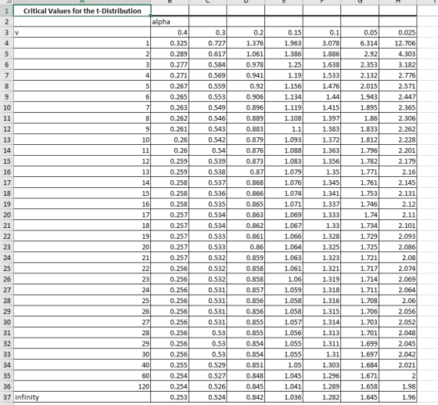Pick the cell with value 1.833
438x405 pixels.
coord(360,129)
